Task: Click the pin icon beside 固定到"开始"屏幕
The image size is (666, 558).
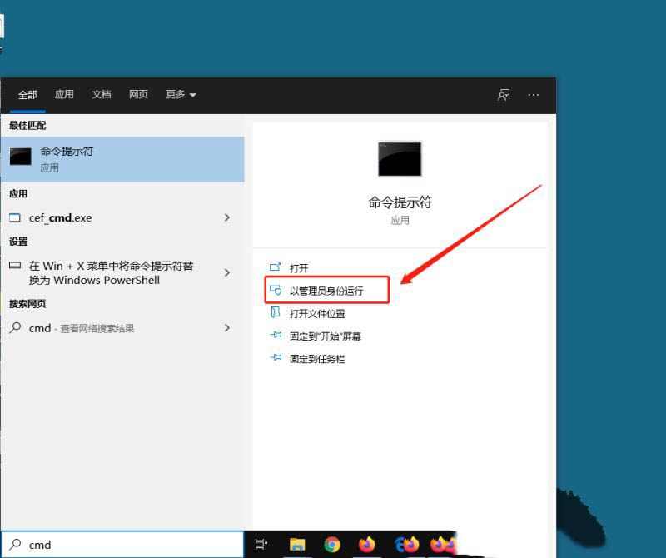Action: click(x=276, y=336)
